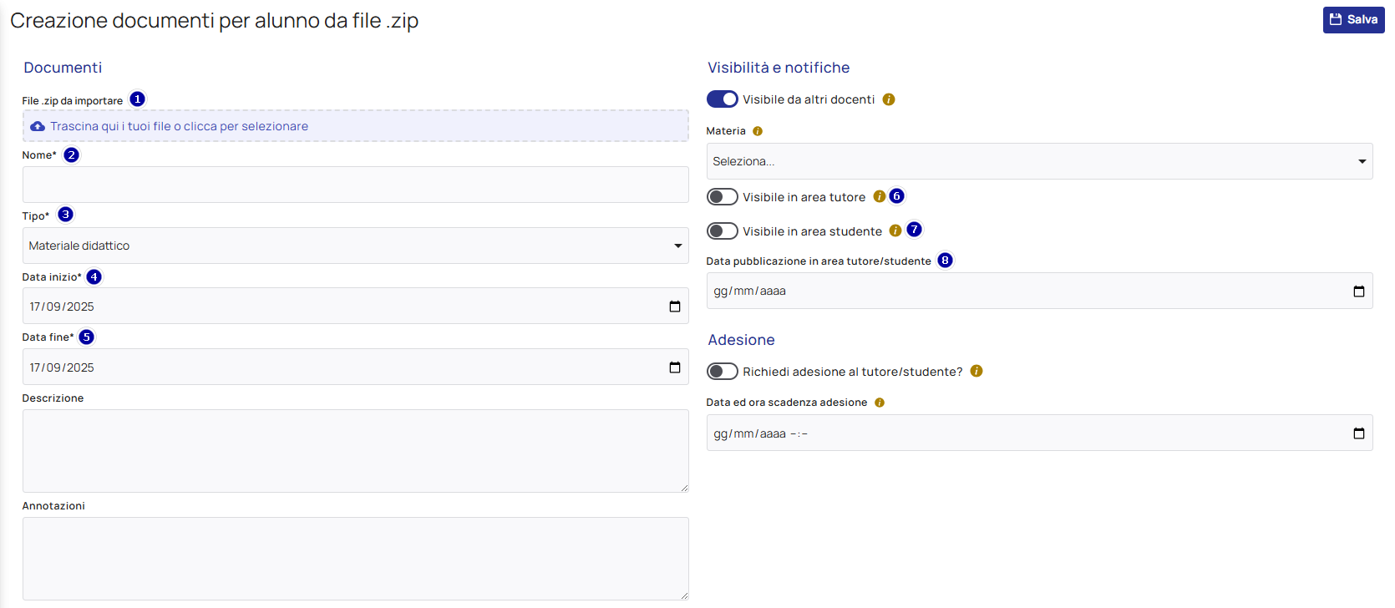Disable Visibile da altri docenti toggle

723,99
